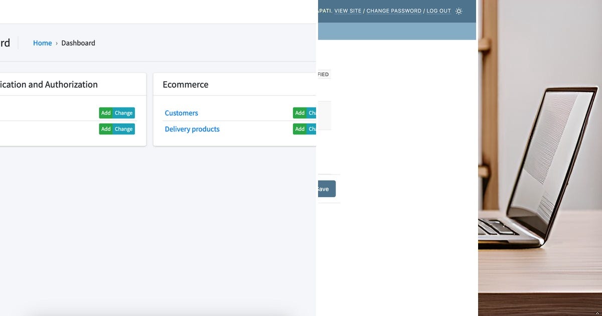
Task: Click Add in the Authentication section's second row
Action: pyautogui.click(x=105, y=129)
